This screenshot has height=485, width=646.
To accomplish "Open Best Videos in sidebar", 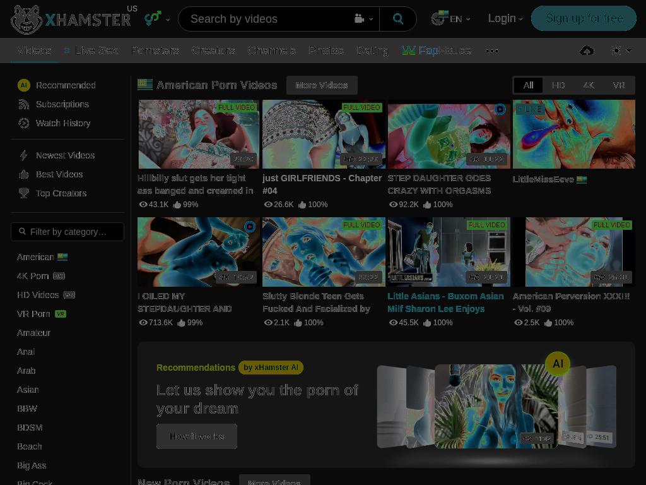I will [x=50, y=174].
